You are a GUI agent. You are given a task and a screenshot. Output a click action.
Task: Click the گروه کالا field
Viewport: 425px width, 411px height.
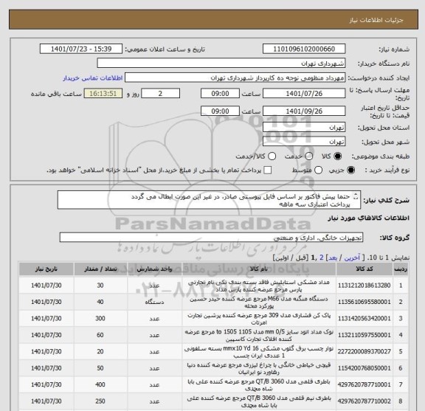[211, 238]
